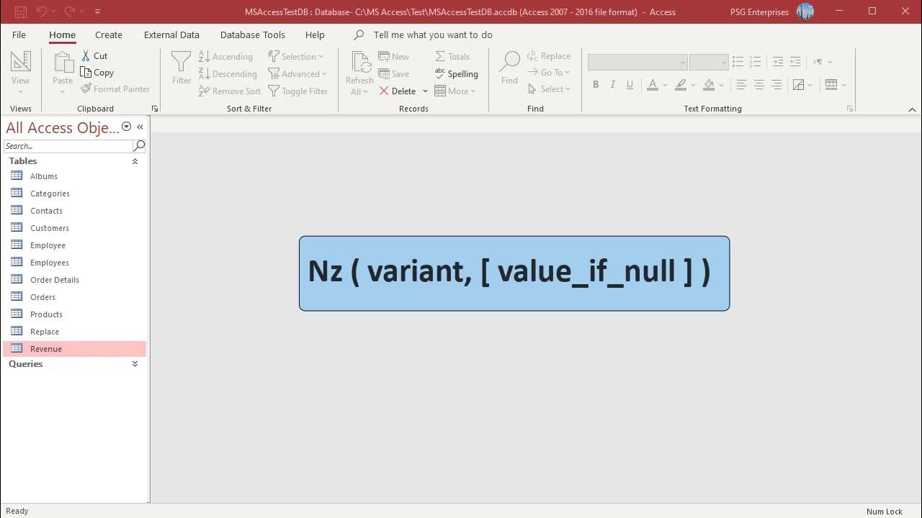Click the text highlight color button
The height and width of the screenshot is (518, 922).
click(x=681, y=85)
